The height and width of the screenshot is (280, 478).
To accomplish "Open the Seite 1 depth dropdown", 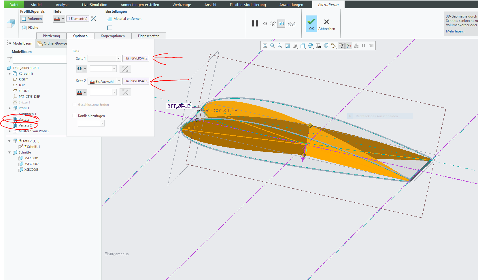I will [119, 58].
